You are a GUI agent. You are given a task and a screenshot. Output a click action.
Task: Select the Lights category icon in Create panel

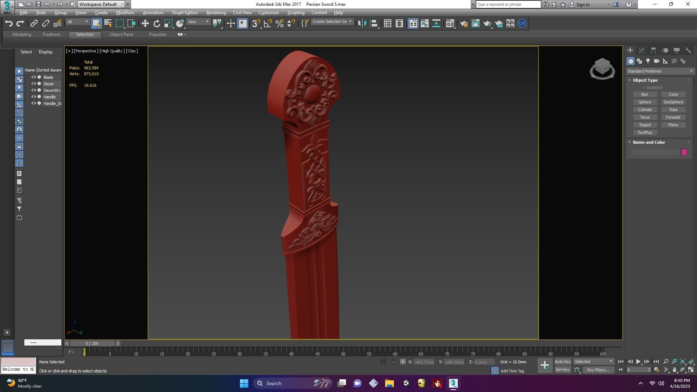tap(648, 61)
